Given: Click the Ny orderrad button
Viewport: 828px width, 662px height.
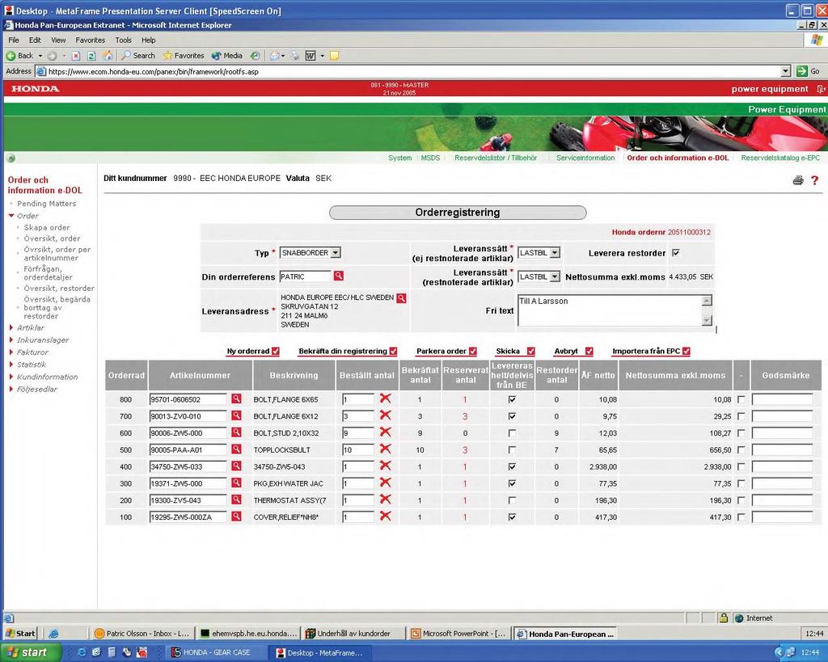Looking at the screenshot, I should 253,351.
